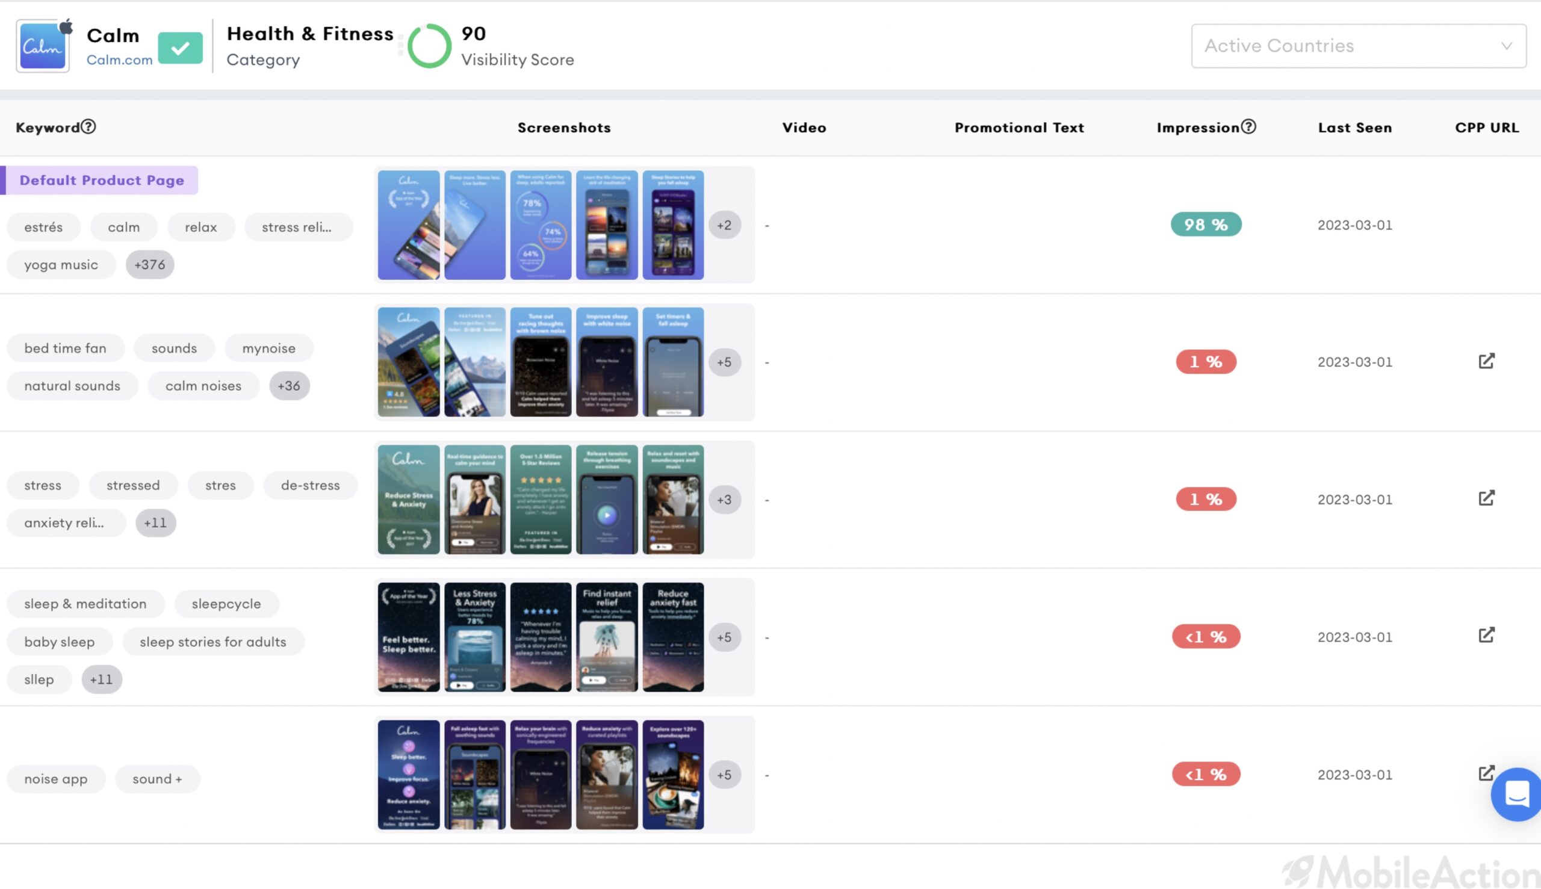Select the mynoise keyword chip
This screenshot has width=1541, height=889.
tap(268, 348)
